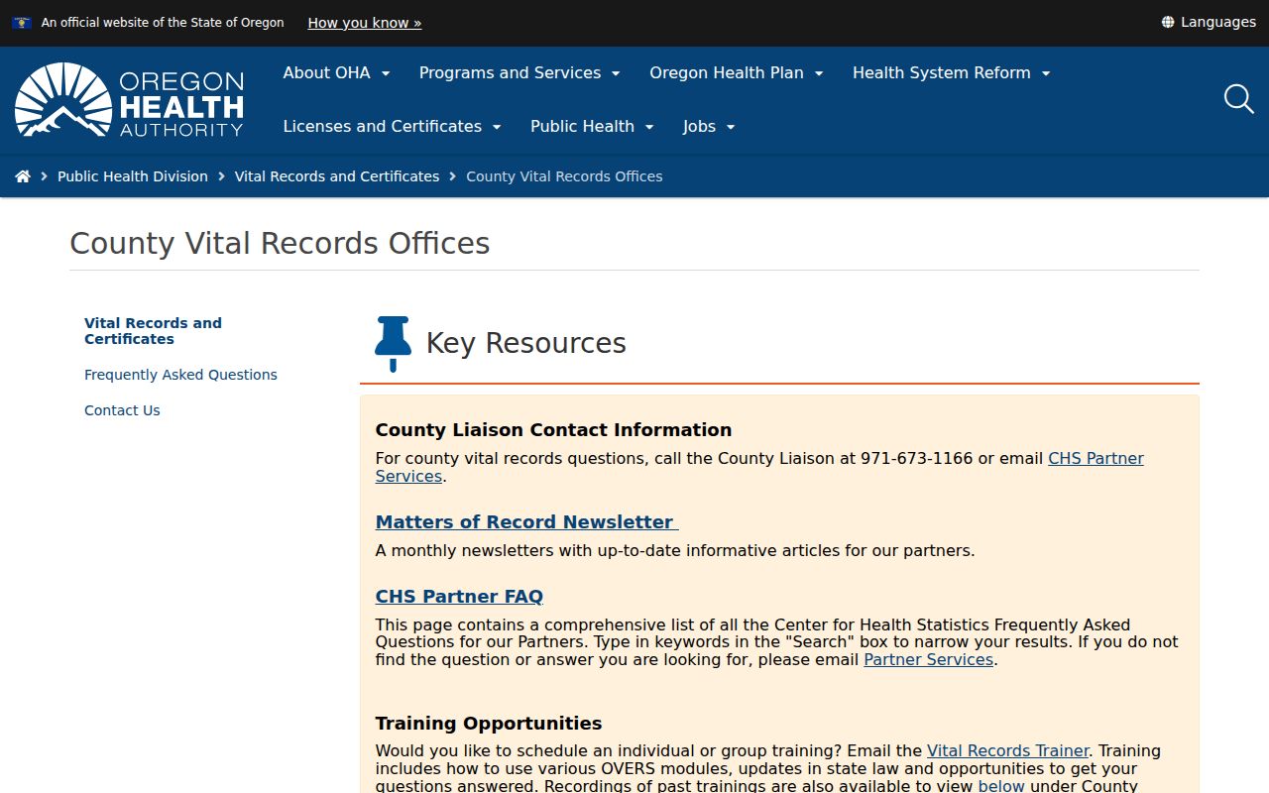Click the Oregon state flag icon
The height and width of the screenshot is (793, 1269).
22,22
